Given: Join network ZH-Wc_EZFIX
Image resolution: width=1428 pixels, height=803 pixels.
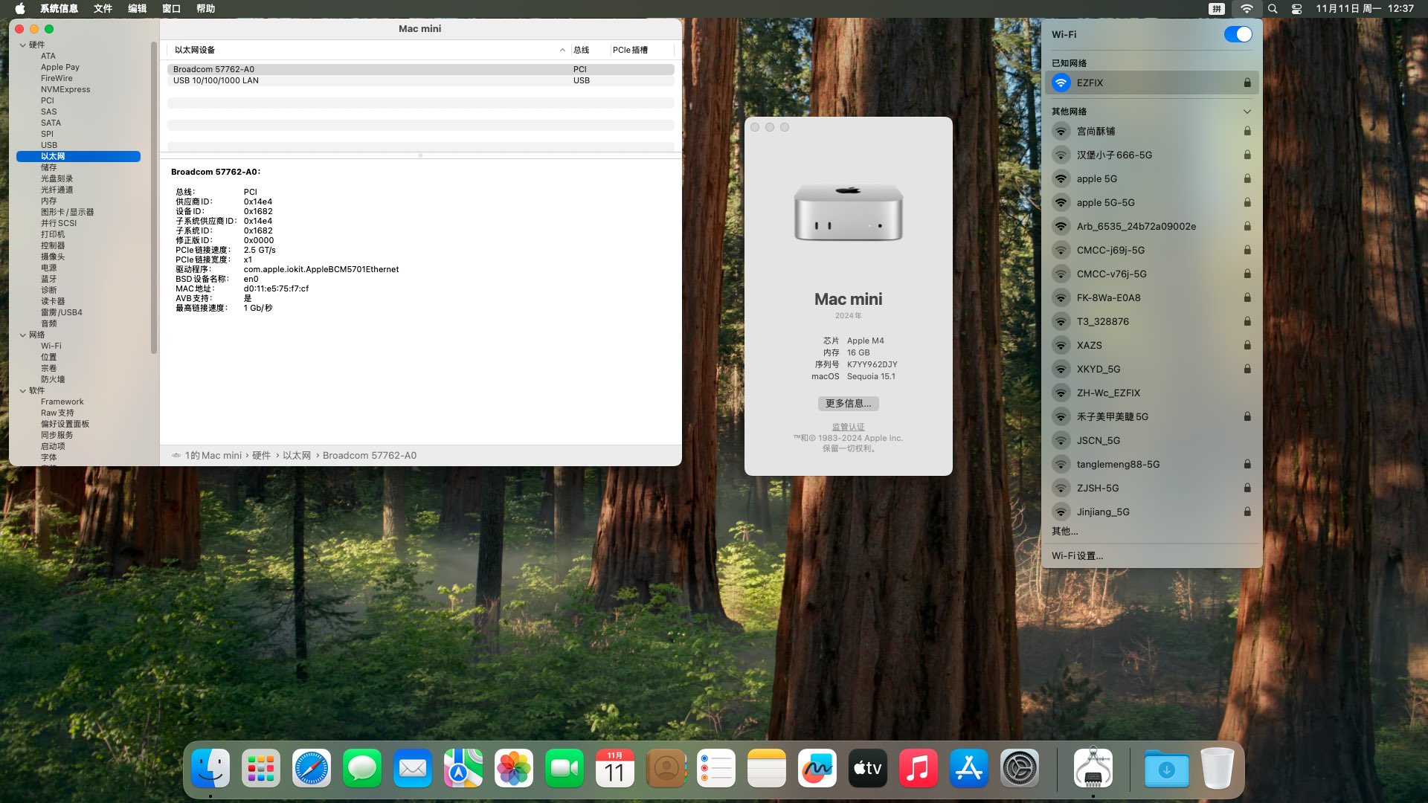Looking at the screenshot, I should click(x=1151, y=393).
